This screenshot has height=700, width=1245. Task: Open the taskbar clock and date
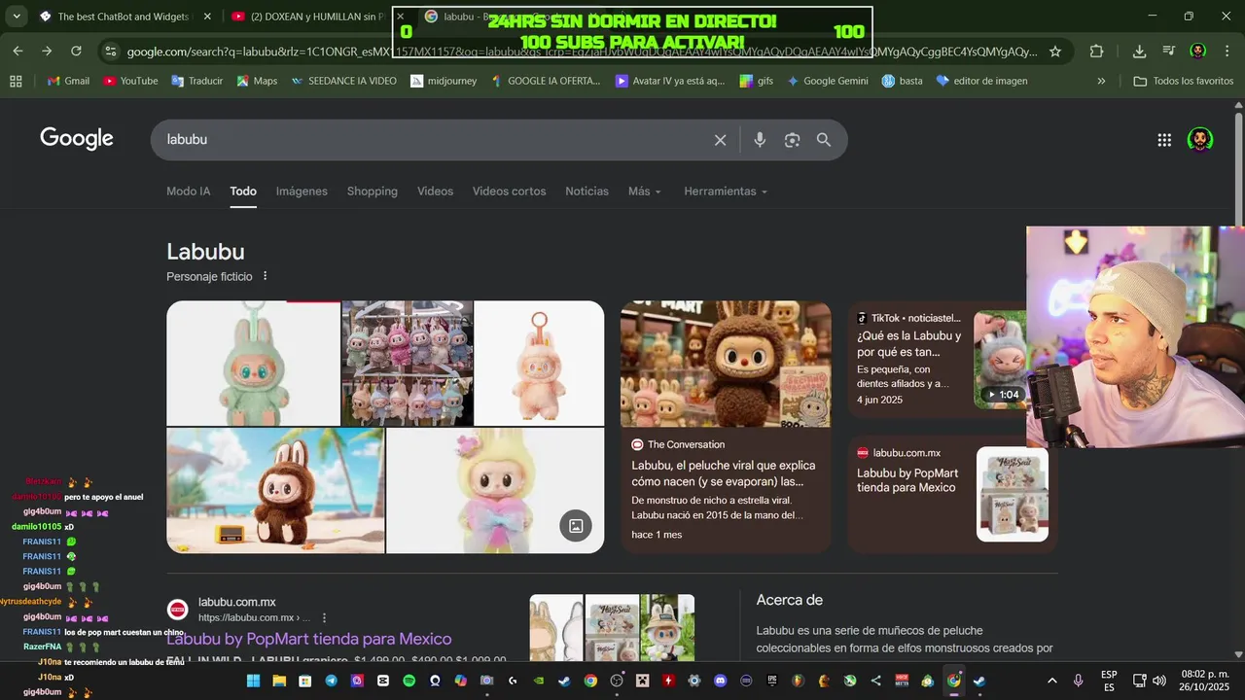tap(1205, 681)
